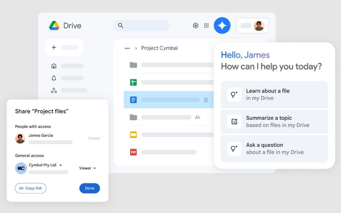Click the Project Cymbal breadcrumb
Screen dimensions: 341x213
pos(159,48)
